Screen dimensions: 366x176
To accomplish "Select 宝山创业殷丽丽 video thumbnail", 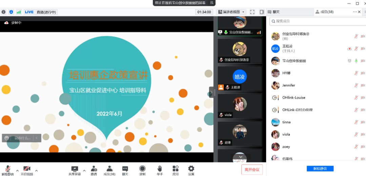I will 240,26.
